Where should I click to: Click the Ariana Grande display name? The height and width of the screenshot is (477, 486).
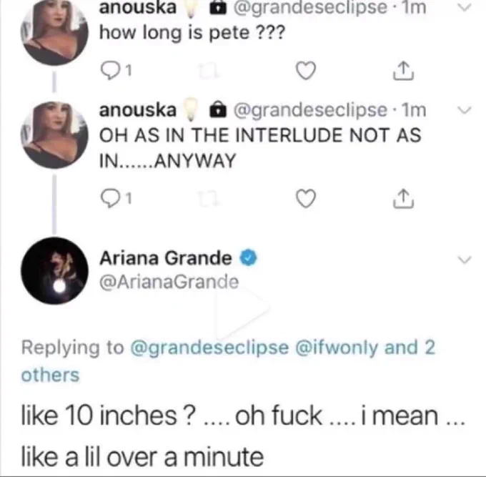166,258
